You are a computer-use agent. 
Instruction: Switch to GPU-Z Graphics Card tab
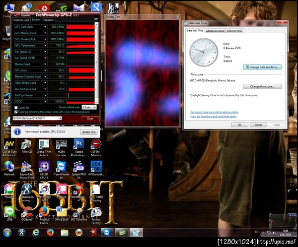(x=21, y=20)
